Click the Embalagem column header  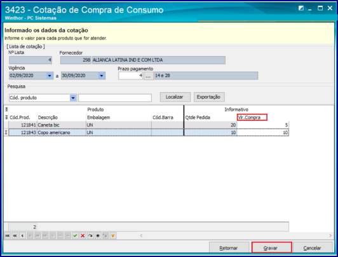pyautogui.click(x=119, y=118)
